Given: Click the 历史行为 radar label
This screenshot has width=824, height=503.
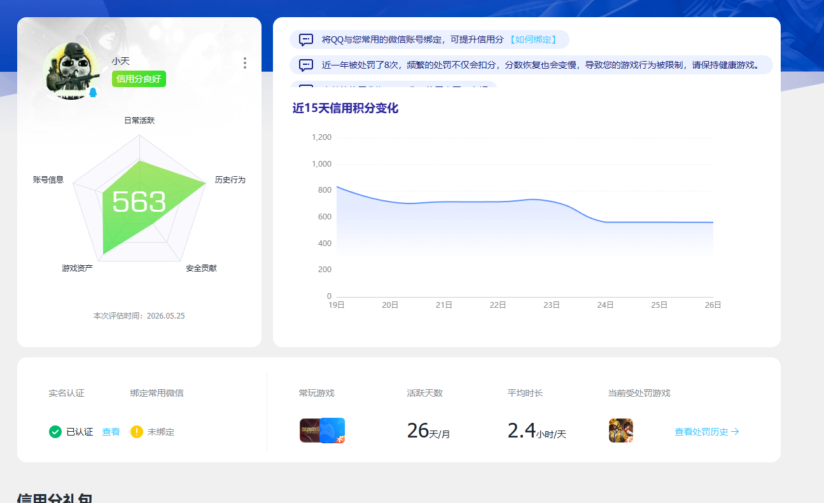Looking at the screenshot, I should click(230, 180).
